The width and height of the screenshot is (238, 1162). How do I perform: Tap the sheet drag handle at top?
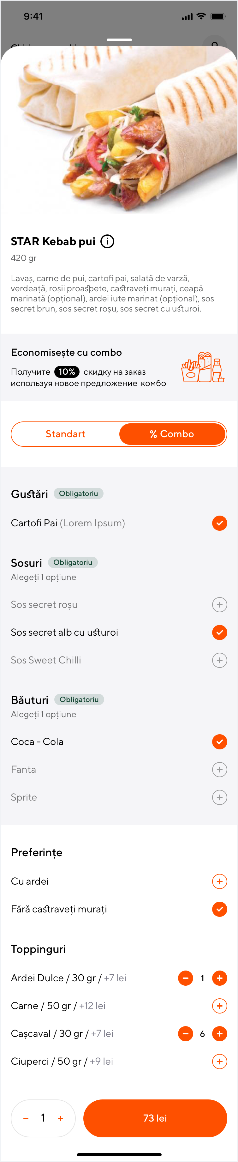point(119,40)
